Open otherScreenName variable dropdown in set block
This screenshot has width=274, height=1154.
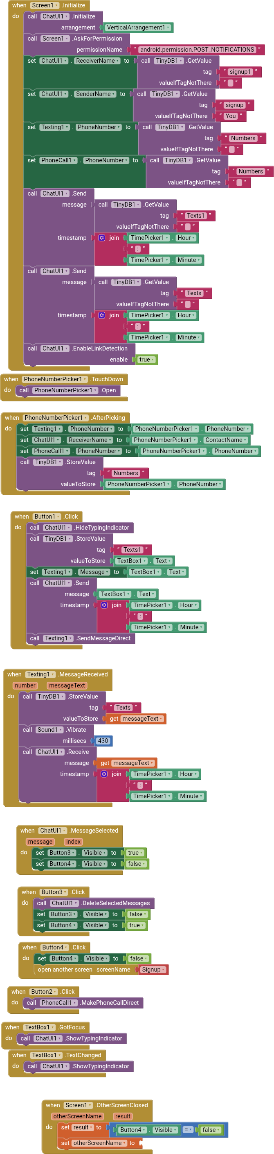pos(99,1143)
